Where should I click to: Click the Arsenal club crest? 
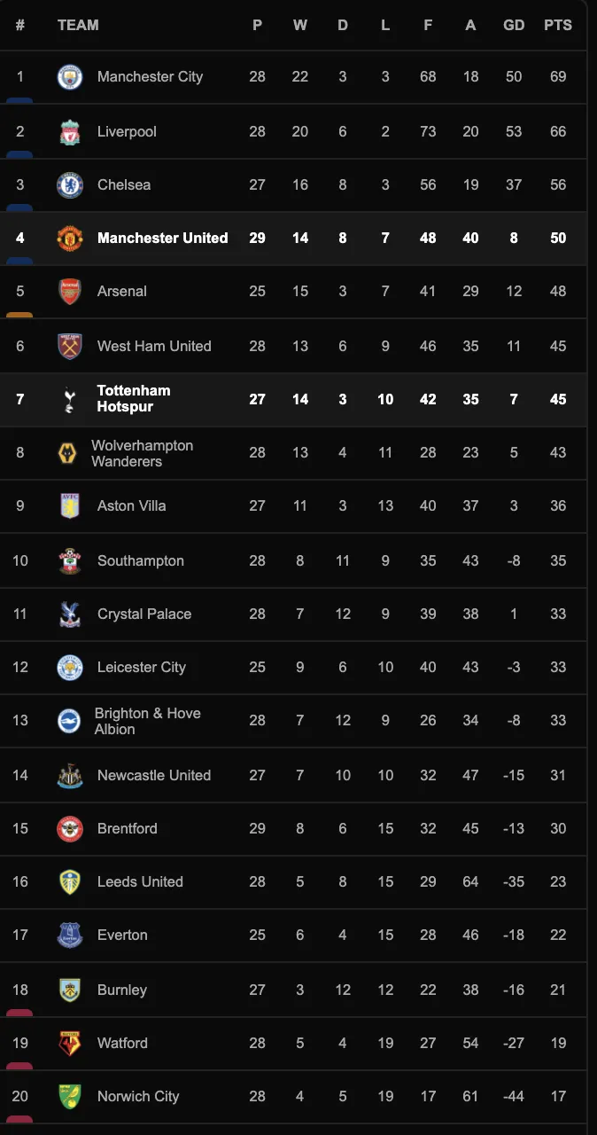(70, 292)
